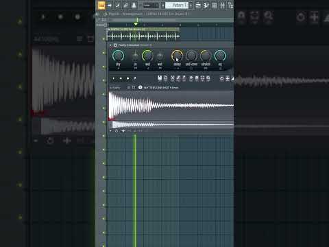Image resolution: width=329 pixels, height=247 pixels.
Task: Click the arrow left of Pattern 1 box
Action: pos(163,5)
